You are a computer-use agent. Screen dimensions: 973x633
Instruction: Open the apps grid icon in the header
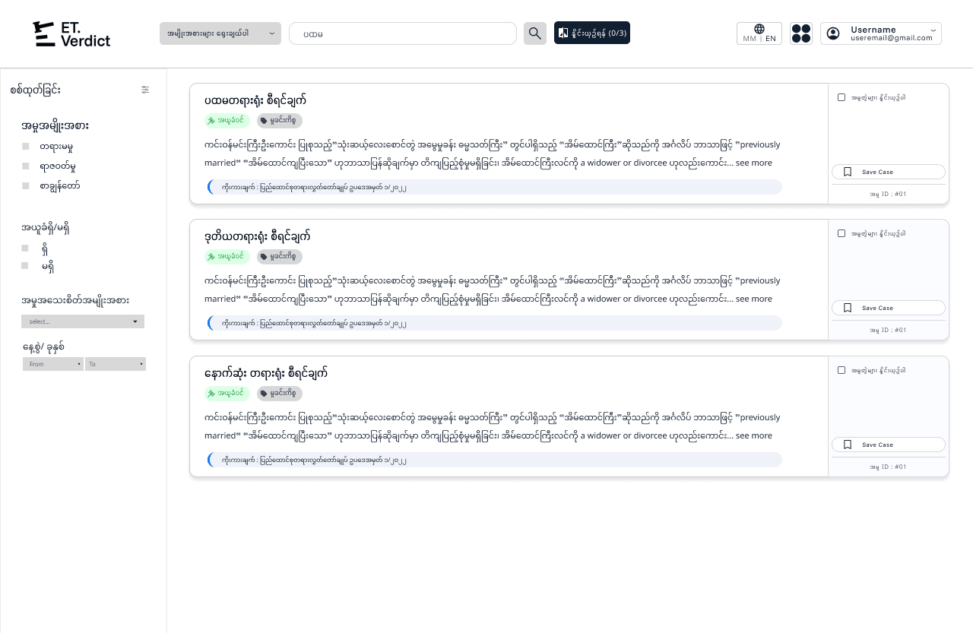tap(800, 33)
